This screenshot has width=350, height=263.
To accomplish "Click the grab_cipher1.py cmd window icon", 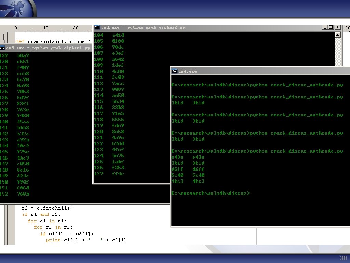I will tap(2, 48).
